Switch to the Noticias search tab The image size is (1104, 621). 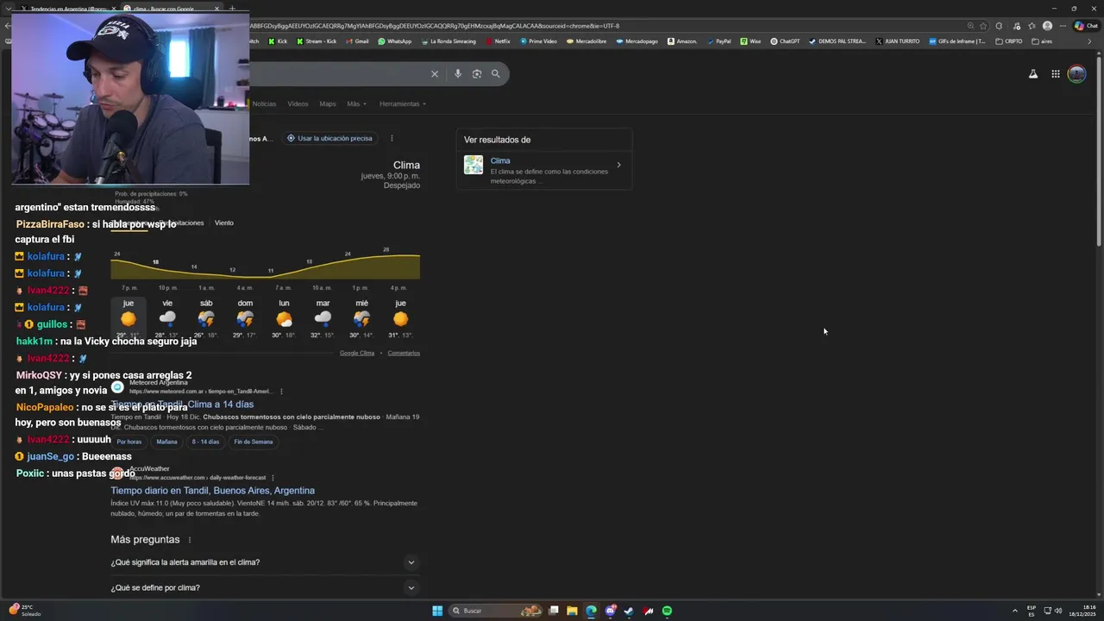(x=264, y=103)
